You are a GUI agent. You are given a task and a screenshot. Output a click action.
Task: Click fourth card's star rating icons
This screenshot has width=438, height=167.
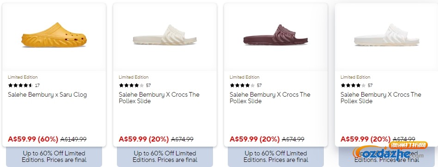tap(353, 85)
